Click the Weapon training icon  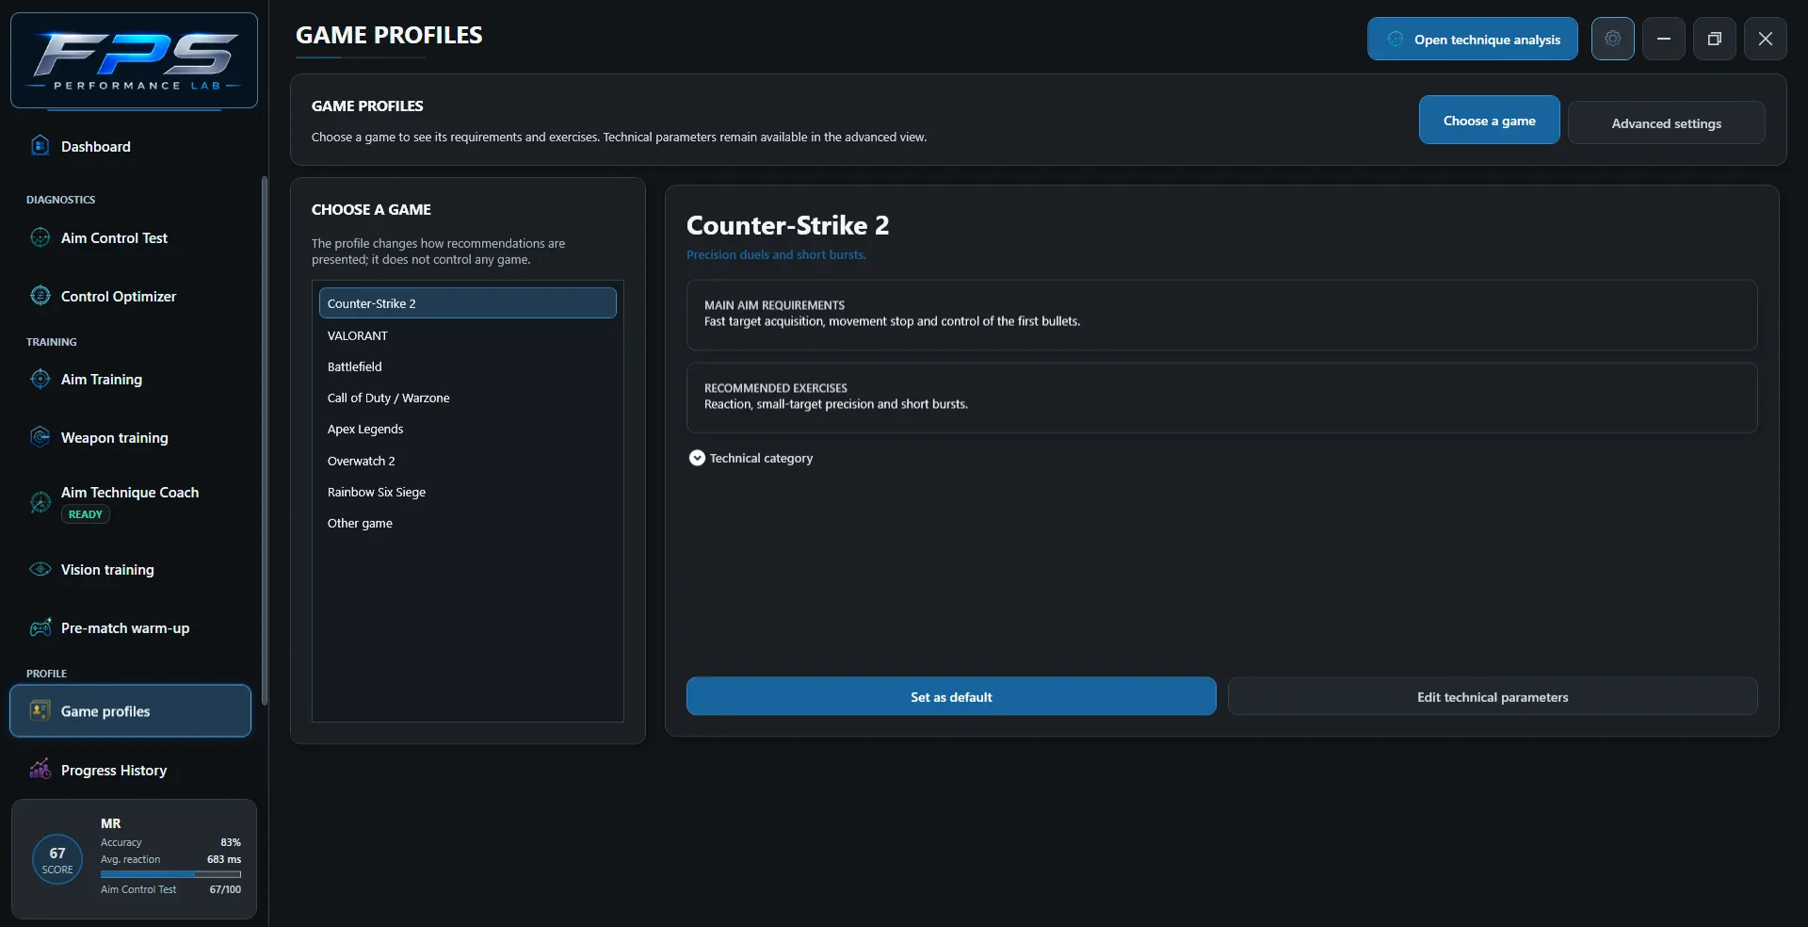(x=40, y=437)
